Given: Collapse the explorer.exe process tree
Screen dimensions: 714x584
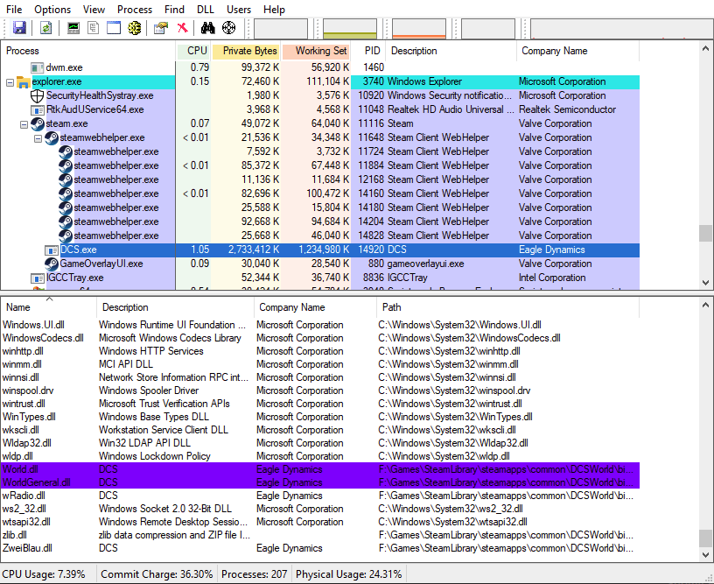Looking at the screenshot, I should click(x=10, y=82).
